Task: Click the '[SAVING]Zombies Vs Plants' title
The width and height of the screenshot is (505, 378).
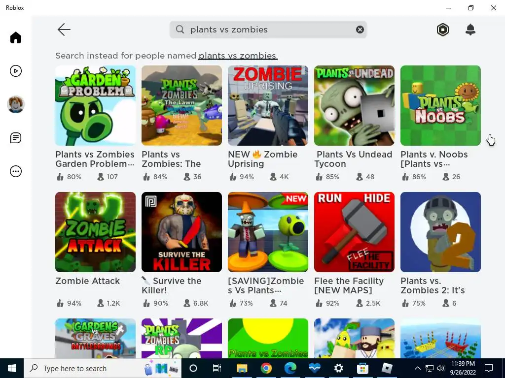Action: [x=266, y=285]
